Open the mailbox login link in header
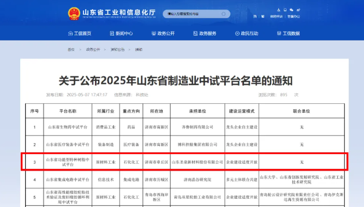Viewport: 364px width, 207px height. click(x=276, y=16)
